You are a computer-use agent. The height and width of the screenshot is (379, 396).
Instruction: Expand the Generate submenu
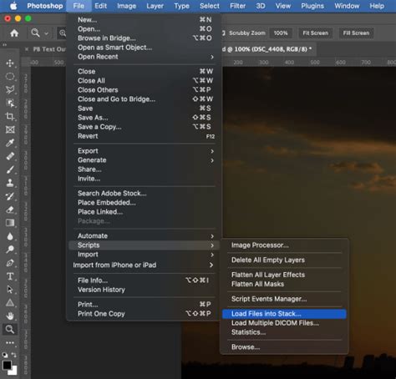pyautogui.click(x=145, y=160)
